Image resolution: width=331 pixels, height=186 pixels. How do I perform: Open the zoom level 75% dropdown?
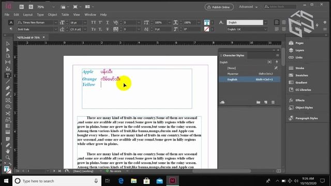click(x=53, y=7)
